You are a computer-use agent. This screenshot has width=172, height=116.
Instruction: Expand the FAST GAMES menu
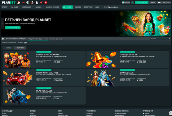coord(27,7)
